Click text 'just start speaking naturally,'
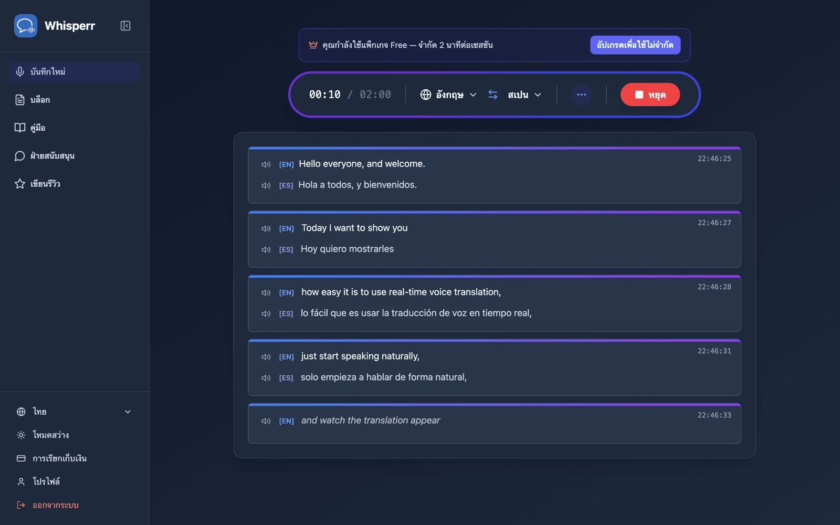This screenshot has height=525, width=840. coord(360,356)
